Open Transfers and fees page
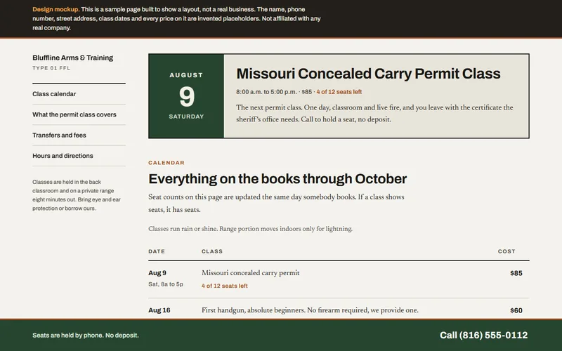Viewport: 562px width, 351px height. 59,135
